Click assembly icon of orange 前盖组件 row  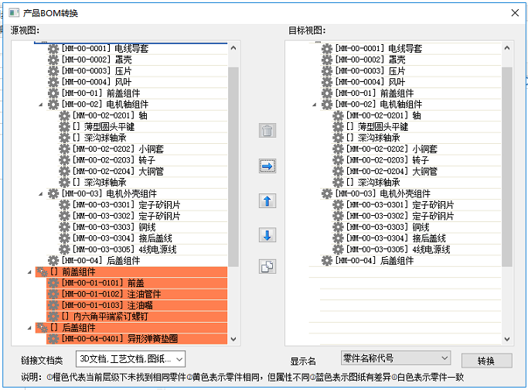(42, 272)
